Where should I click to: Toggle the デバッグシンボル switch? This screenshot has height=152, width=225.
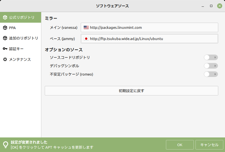pyautogui.click(x=211, y=66)
